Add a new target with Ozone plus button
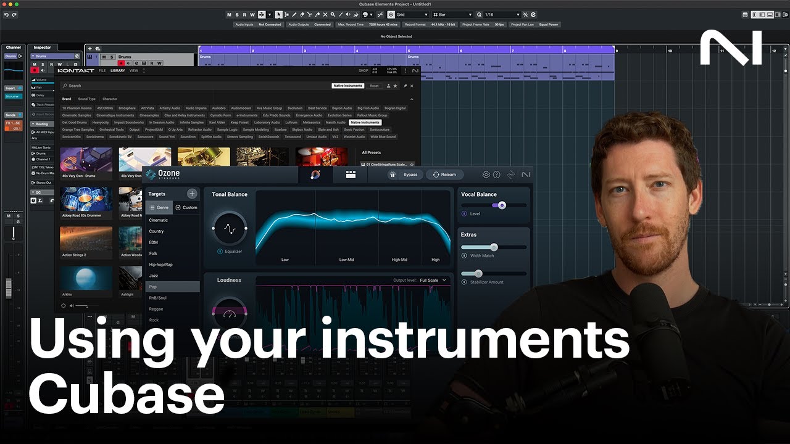Image resolution: width=790 pixels, height=444 pixels. (192, 194)
